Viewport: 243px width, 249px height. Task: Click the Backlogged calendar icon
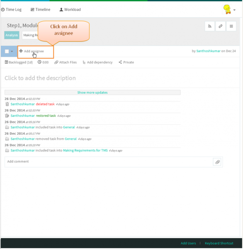[6, 62]
